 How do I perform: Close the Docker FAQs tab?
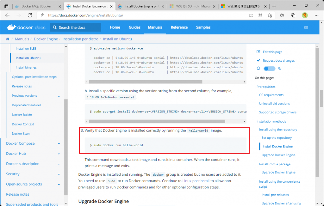coord(60,6)
